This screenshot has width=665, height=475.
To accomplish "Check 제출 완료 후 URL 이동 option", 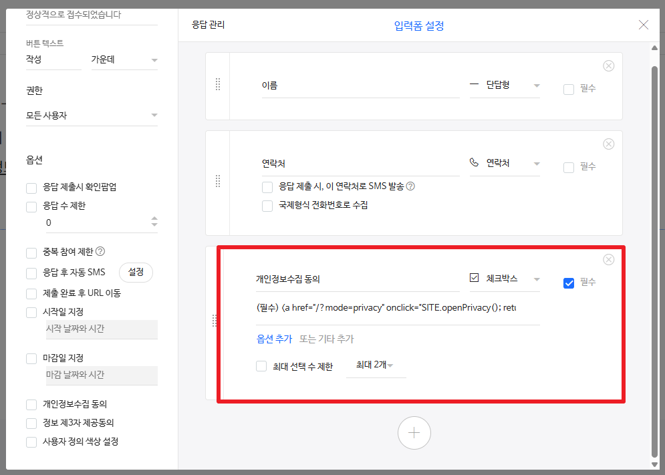I will coord(31,294).
